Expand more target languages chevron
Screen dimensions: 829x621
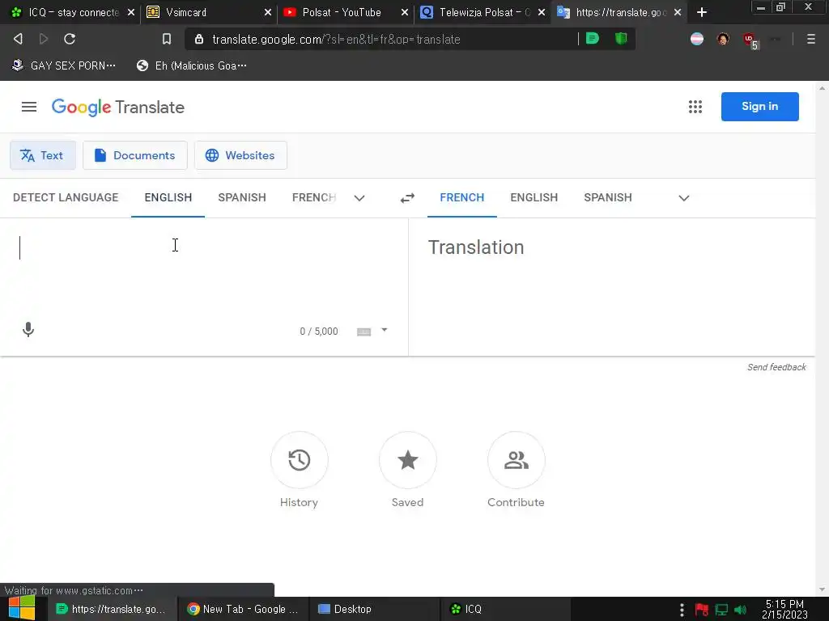coord(683,198)
